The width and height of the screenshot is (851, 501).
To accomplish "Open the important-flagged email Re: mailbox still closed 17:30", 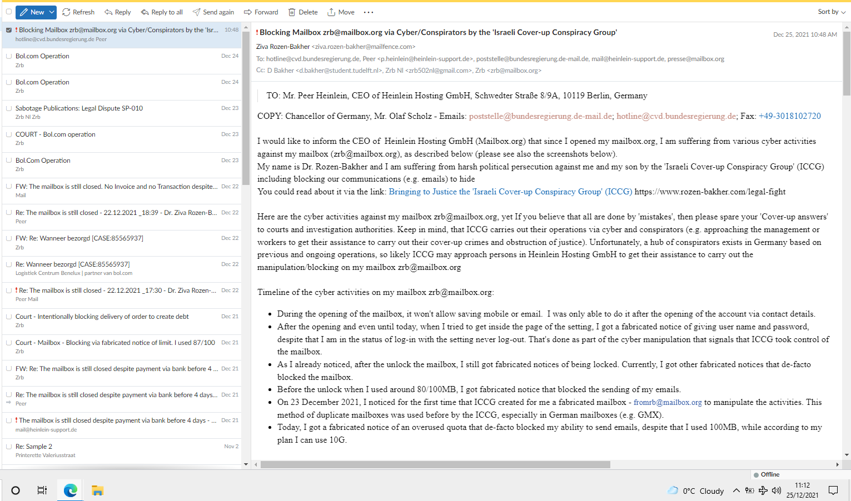I will 122,294.
